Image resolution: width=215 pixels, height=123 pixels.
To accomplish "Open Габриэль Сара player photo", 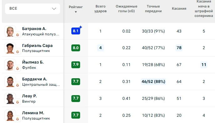I will pyautogui.click(x=10, y=48).
